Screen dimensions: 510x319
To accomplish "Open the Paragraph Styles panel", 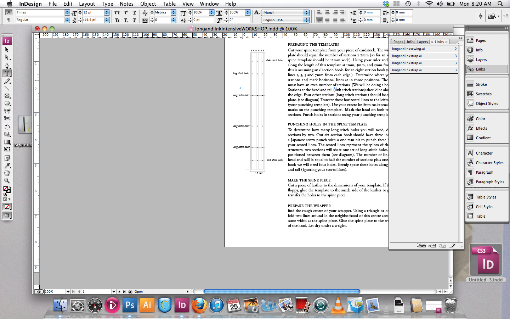I will coord(490,182).
